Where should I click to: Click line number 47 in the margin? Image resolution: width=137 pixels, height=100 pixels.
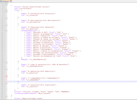point(2,82)
